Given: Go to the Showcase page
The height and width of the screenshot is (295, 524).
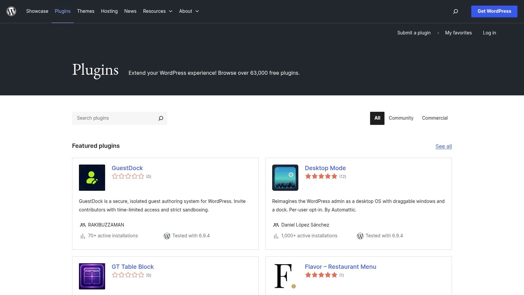Looking at the screenshot, I should [37, 11].
